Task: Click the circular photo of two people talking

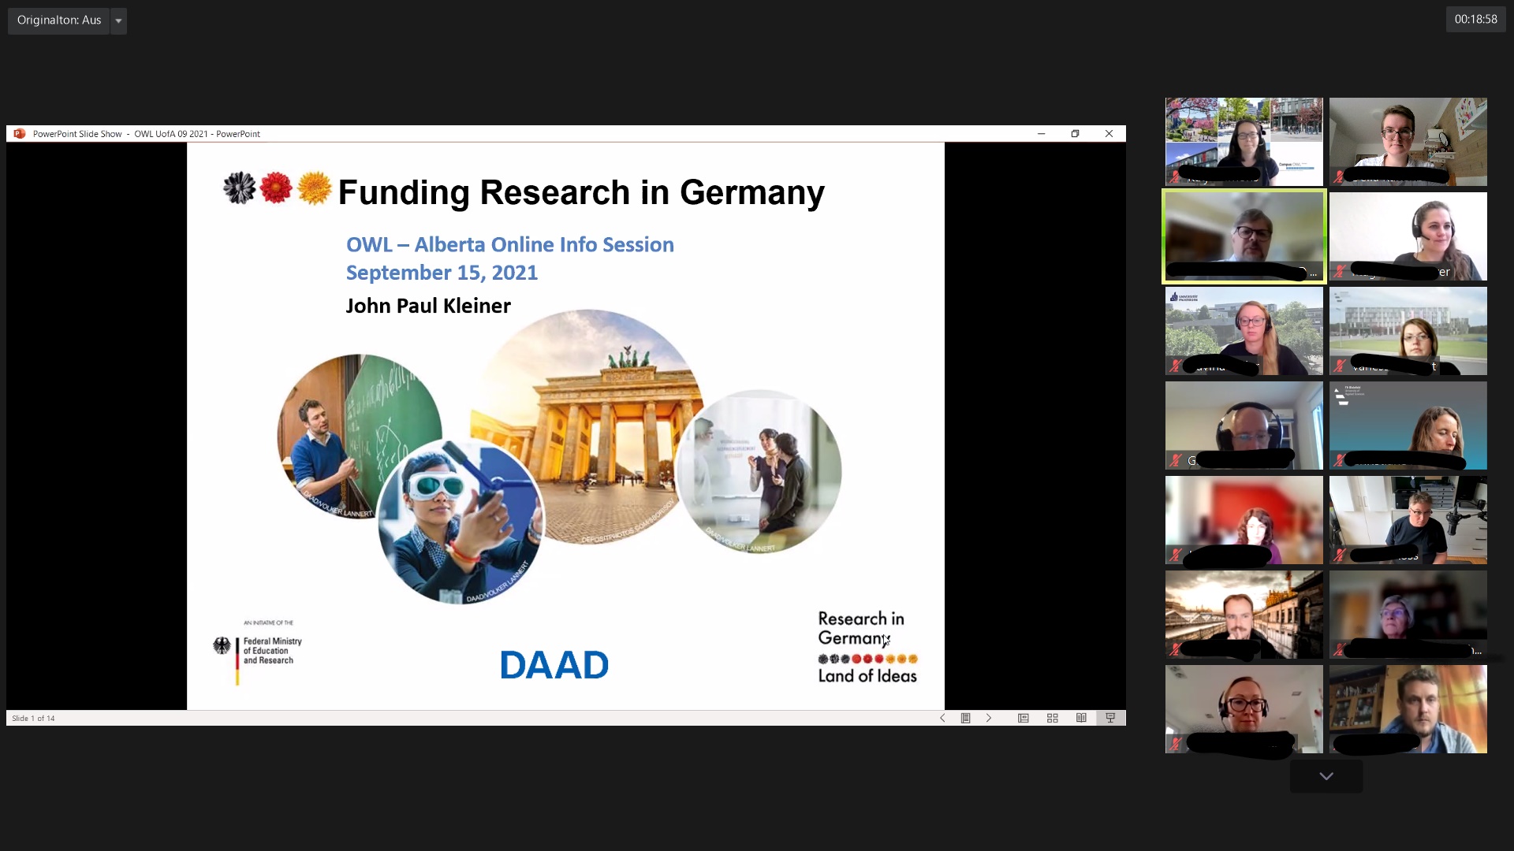Action: pos(759,471)
